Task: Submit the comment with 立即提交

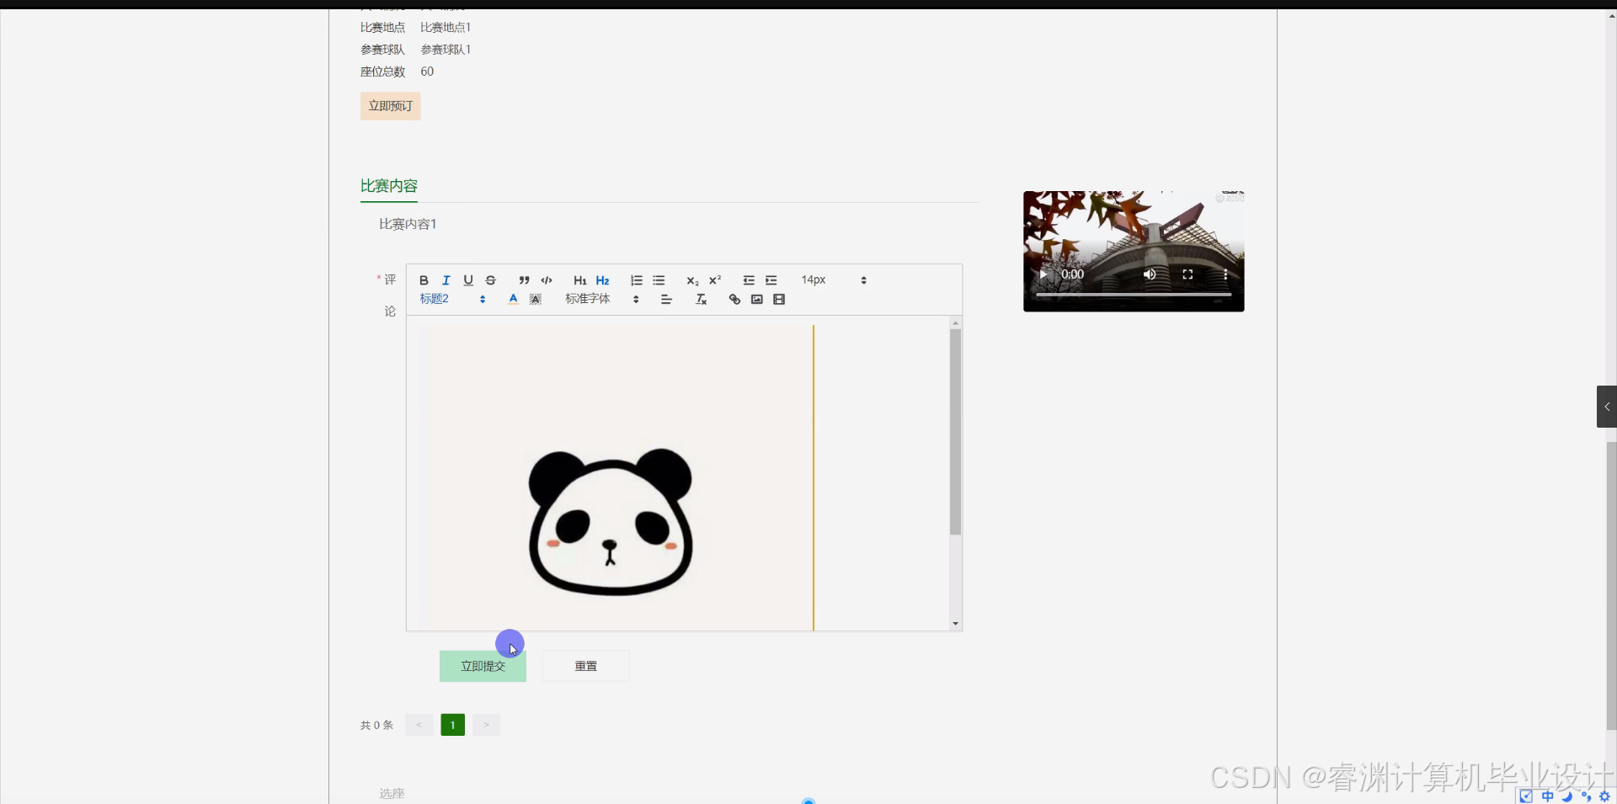Action: tap(483, 666)
